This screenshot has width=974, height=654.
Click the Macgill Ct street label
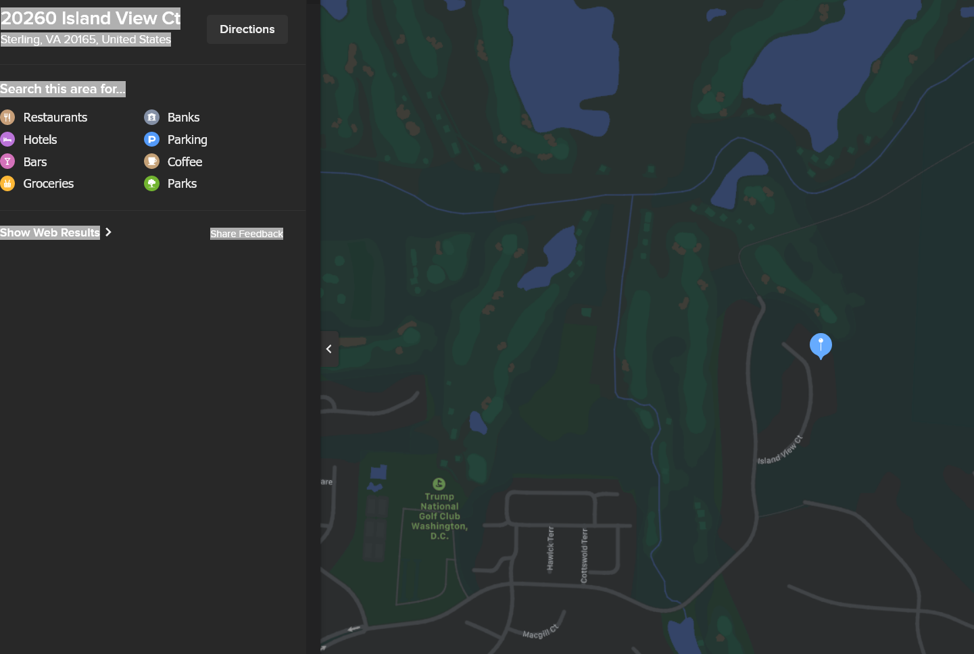(x=541, y=632)
